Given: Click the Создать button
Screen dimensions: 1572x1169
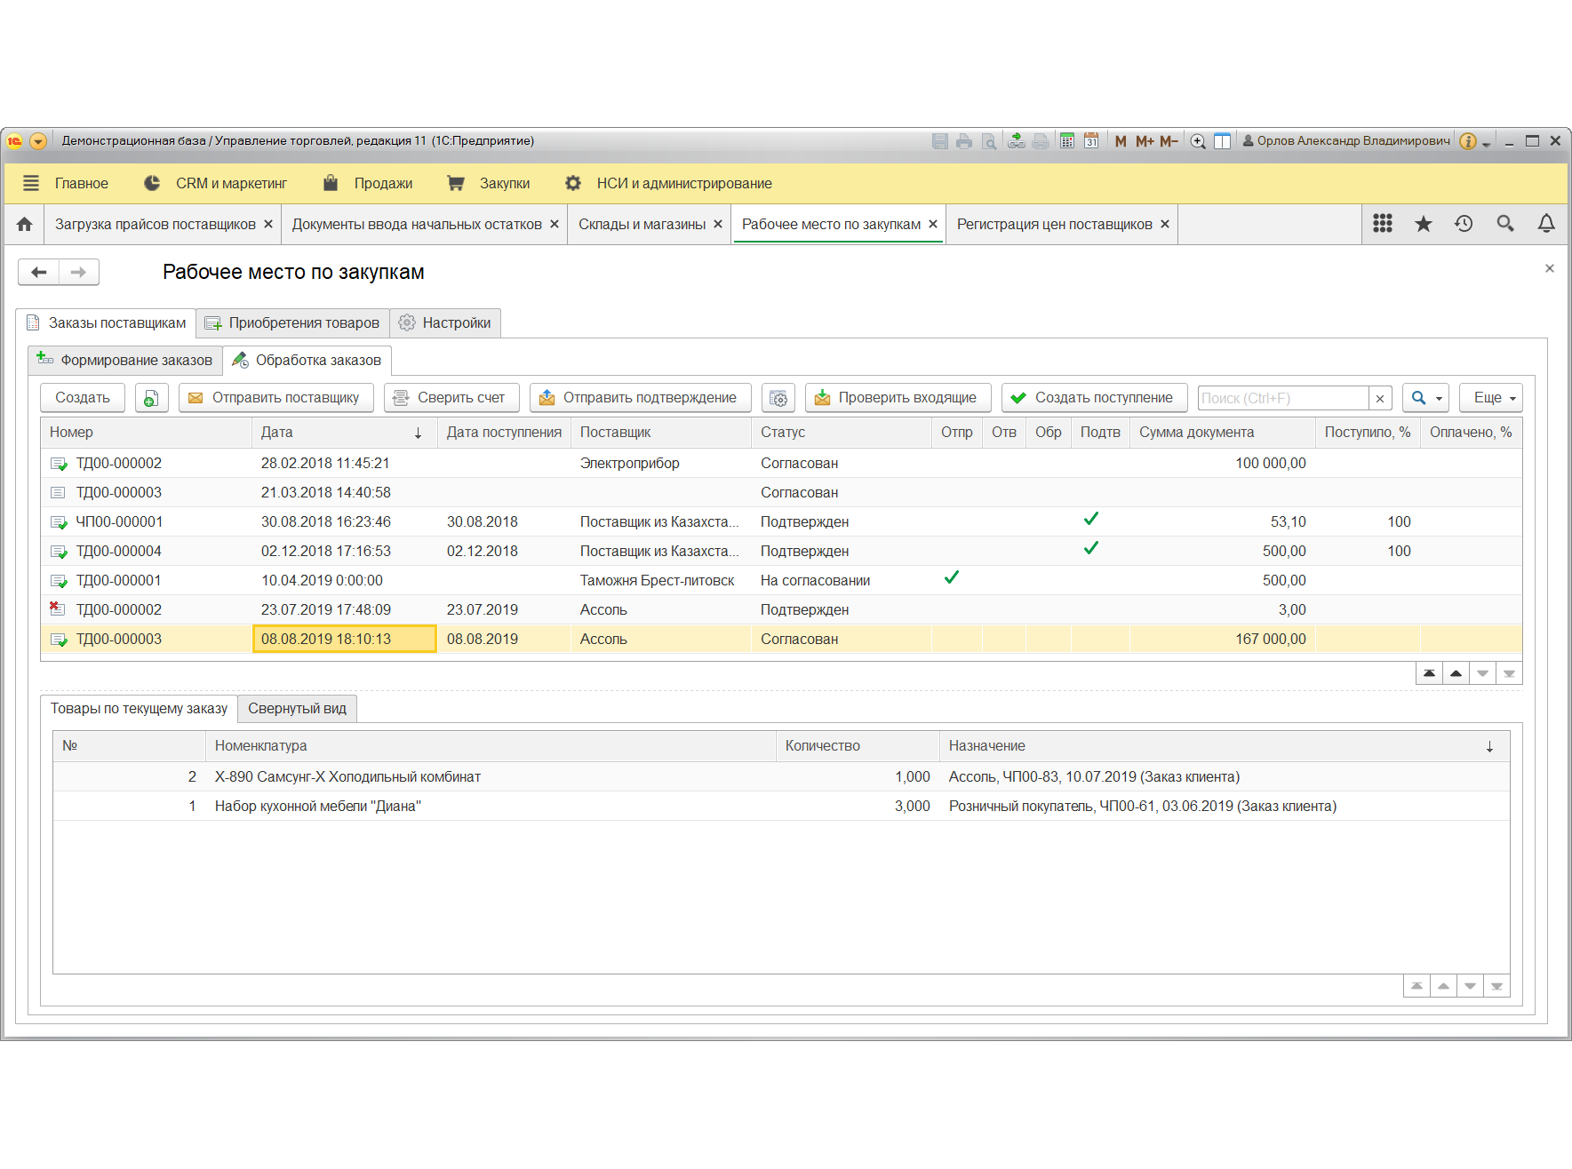Looking at the screenshot, I should pos(83,398).
